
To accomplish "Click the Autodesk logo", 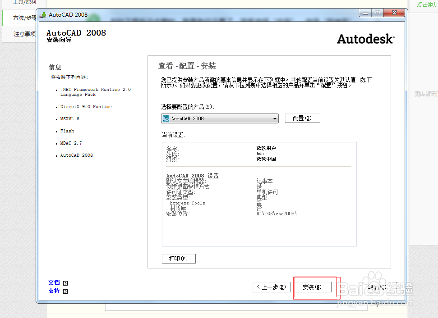I will point(366,39).
